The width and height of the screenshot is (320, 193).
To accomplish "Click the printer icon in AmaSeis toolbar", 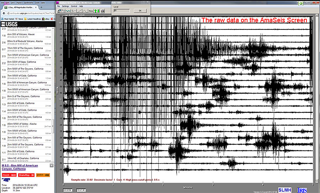I will pyautogui.click(x=103, y=11).
